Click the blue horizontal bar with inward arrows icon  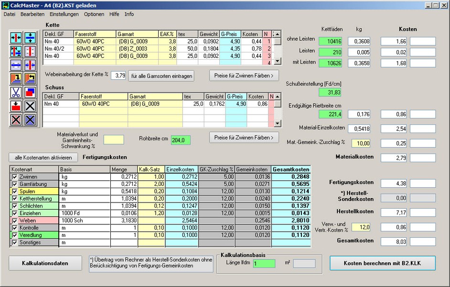pyautogui.click(x=30, y=38)
